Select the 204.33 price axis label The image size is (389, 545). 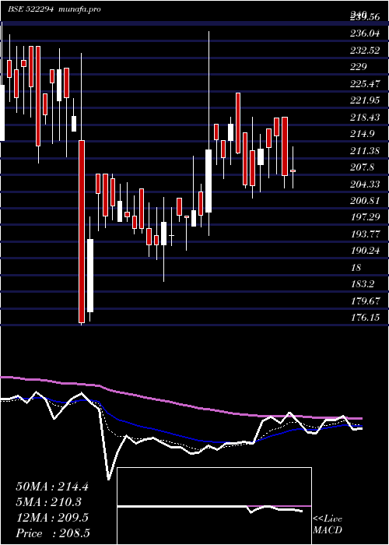tap(365, 185)
